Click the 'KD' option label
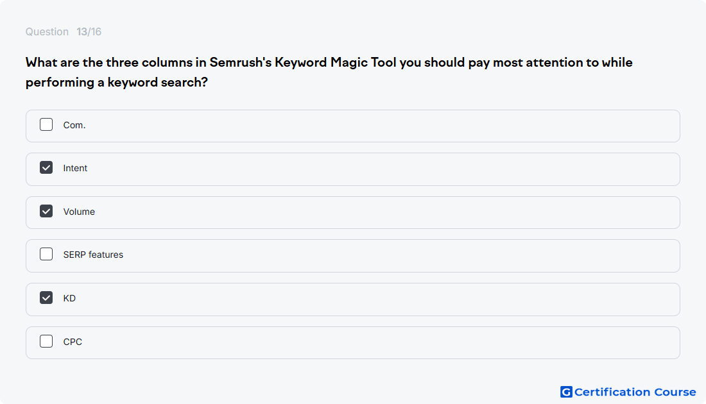The width and height of the screenshot is (706, 404). tap(69, 298)
